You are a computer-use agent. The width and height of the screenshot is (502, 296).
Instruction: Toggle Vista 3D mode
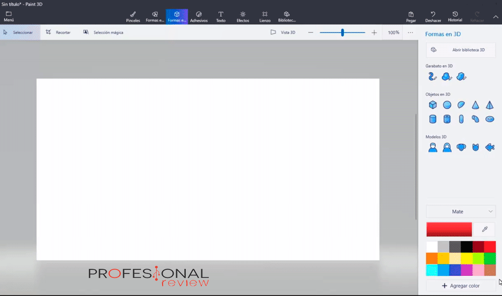point(283,32)
